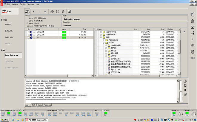Check the EXT 2,3,4 partition starting at 64 260
197x122 pixels.
coord(29,32)
